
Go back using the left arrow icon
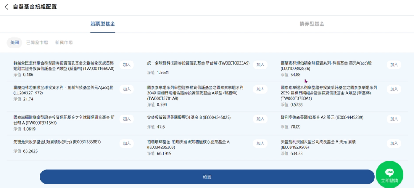(x=6, y=7)
